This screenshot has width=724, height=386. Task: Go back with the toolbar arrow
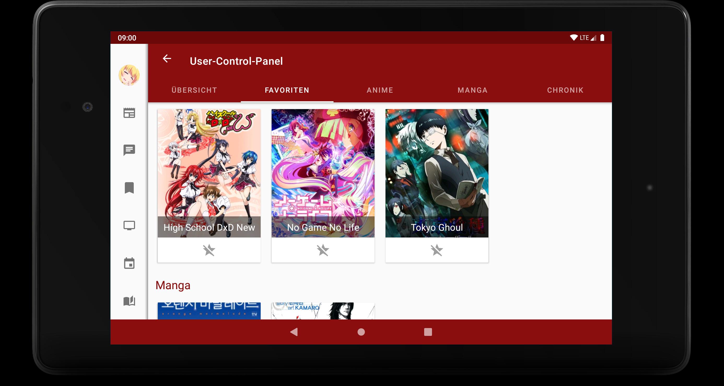pyautogui.click(x=167, y=58)
